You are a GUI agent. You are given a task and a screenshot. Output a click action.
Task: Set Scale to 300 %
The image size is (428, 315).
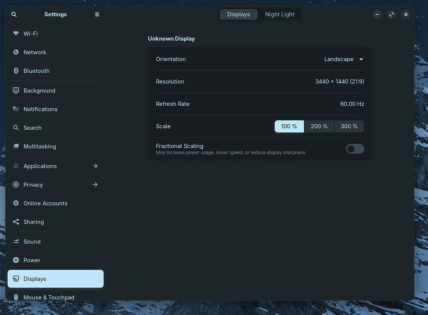coord(349,126)
